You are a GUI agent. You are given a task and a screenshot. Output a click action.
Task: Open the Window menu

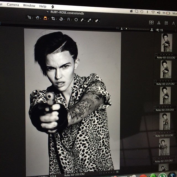tap(29, 6)
